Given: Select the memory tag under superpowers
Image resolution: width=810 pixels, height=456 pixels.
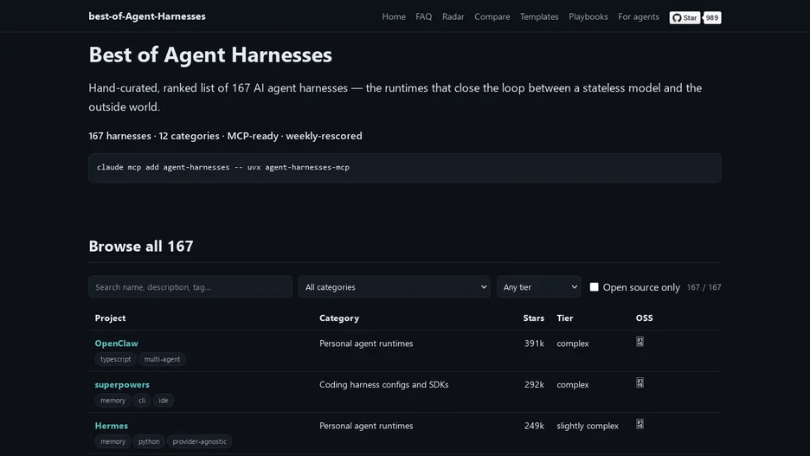Looking at the screenshot, I should pos(112,401).
